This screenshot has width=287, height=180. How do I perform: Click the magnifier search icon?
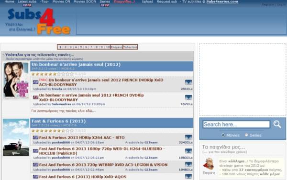(277, 124)
